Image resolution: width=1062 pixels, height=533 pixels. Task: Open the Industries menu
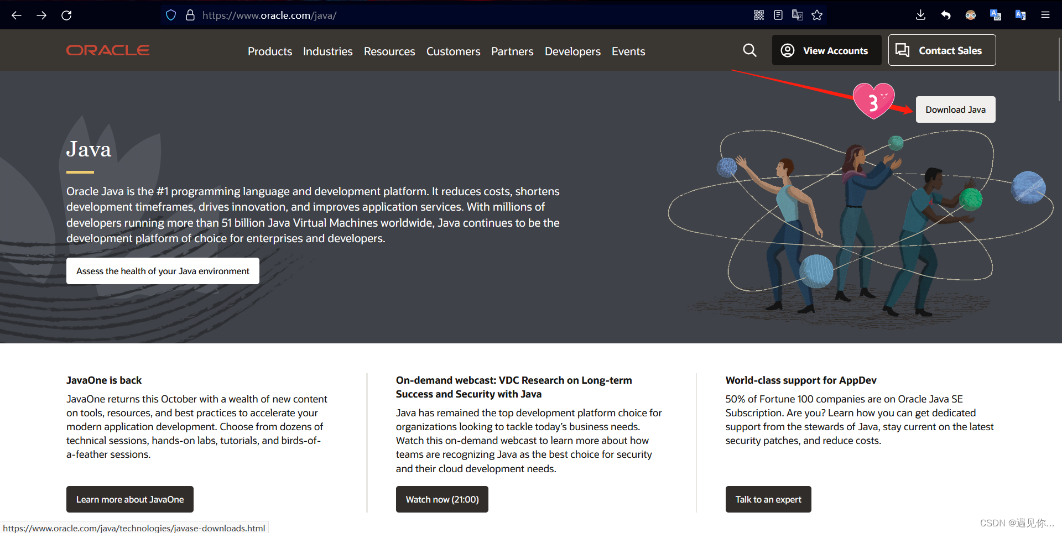click(x=327, y=51)
